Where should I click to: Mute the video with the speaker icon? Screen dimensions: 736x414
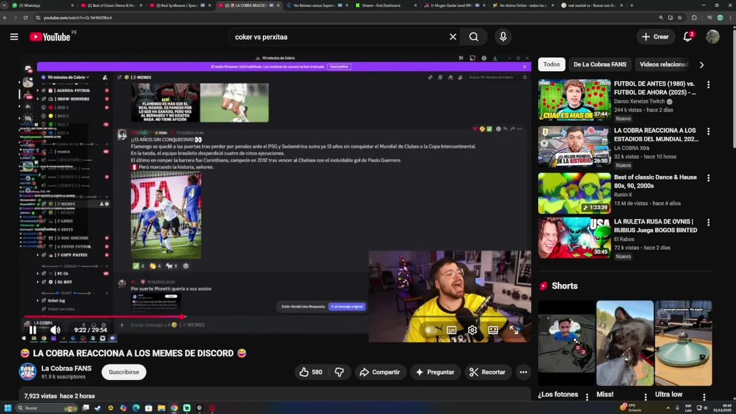pos(55,330)
